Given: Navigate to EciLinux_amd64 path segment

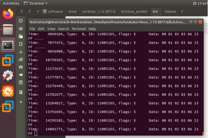Looking at the screenshot, I should (134, 11).
